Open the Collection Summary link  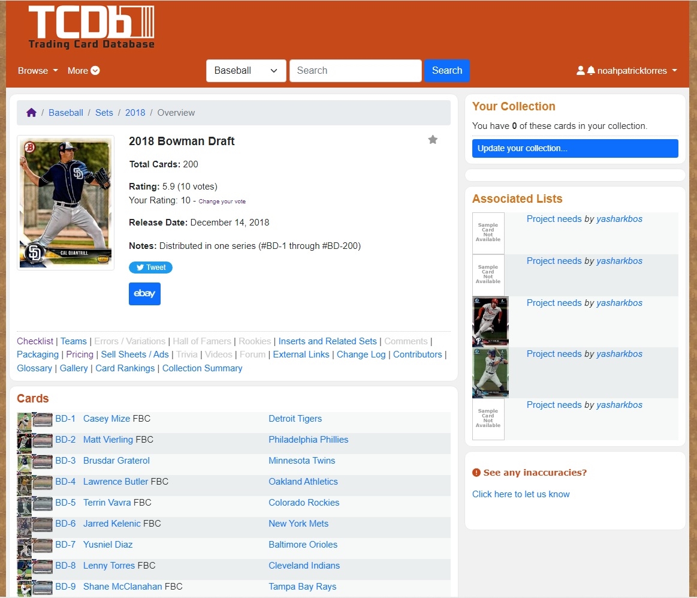click(x=202, y=368)
